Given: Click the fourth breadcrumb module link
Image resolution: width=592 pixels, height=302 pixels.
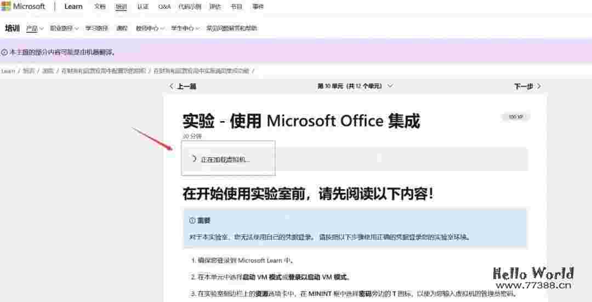Looking at the screenshot, I should (103, 71).
